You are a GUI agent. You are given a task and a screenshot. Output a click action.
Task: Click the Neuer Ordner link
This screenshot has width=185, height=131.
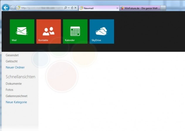(x=15, y=68)
